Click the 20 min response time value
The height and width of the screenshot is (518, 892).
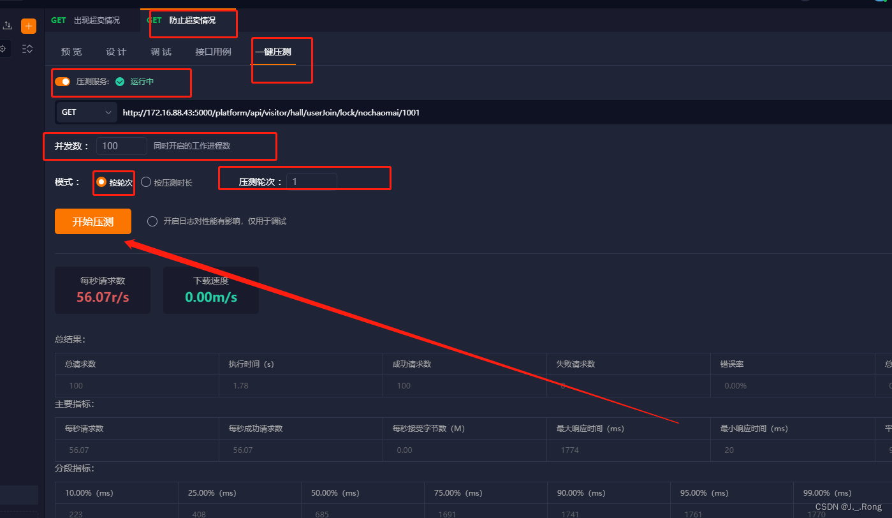point(729,450)
